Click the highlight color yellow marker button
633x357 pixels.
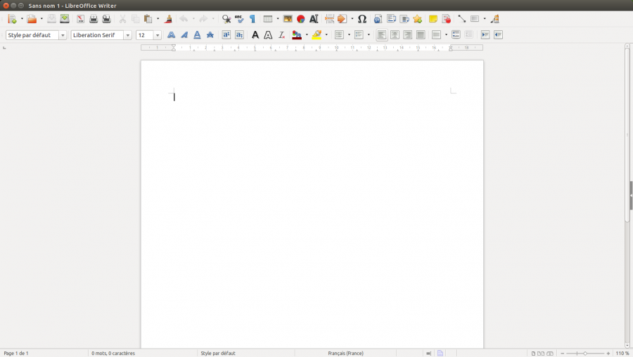(317, 35)
